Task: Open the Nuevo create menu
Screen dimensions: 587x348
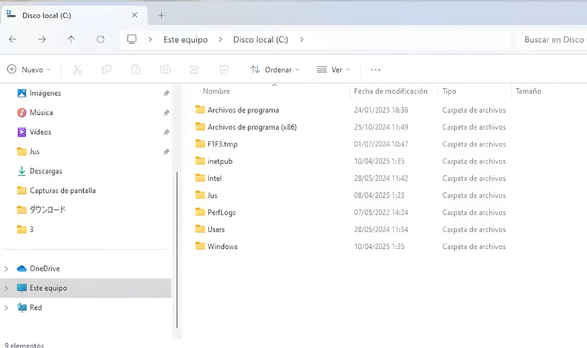Action: (29, 70)
